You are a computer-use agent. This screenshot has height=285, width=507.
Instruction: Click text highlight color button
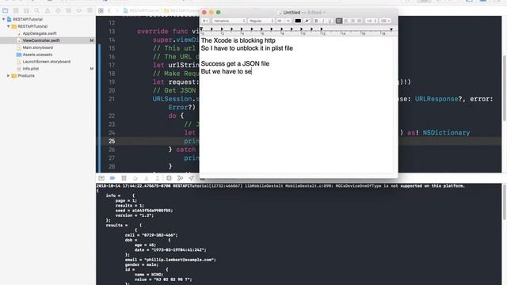click(307, 21)
